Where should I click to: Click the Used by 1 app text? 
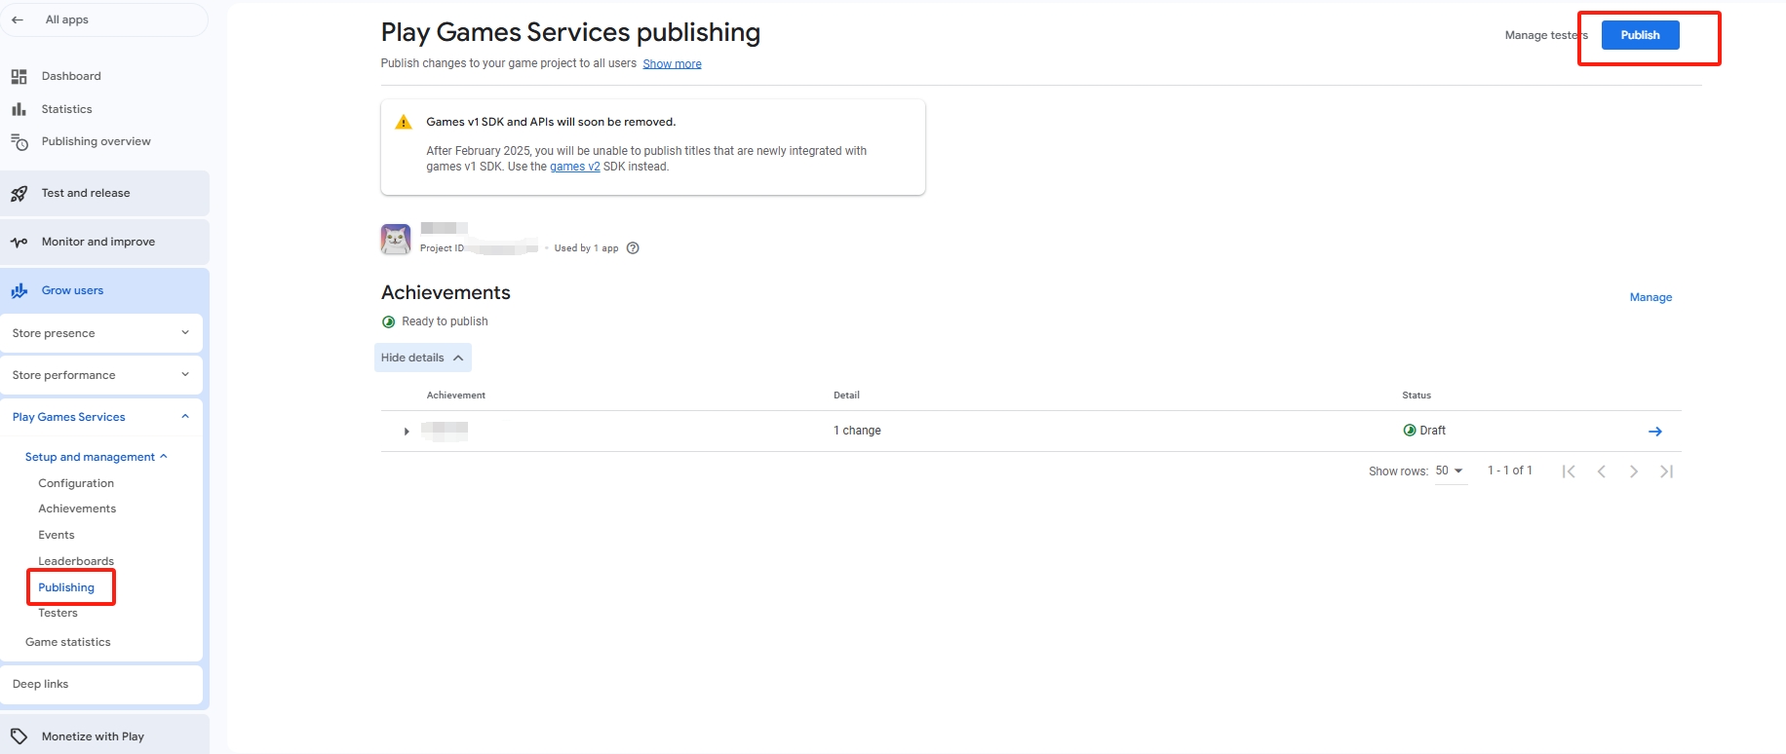coord(586,248)
